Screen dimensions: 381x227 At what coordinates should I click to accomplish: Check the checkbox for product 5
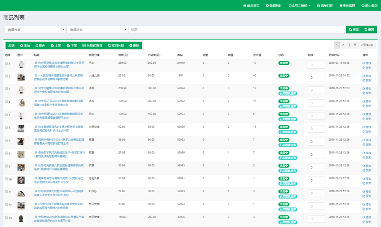6,114
